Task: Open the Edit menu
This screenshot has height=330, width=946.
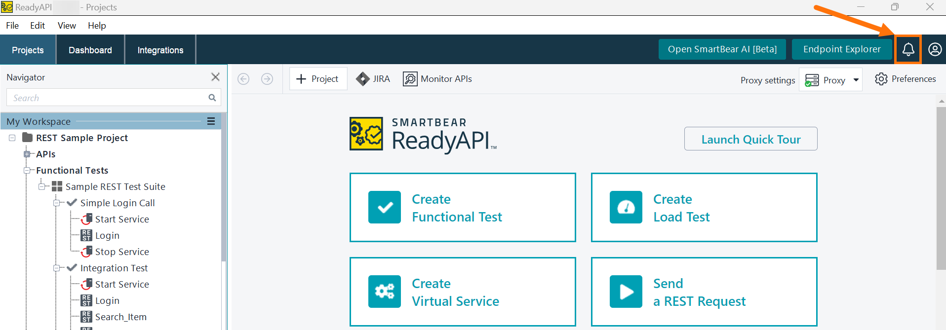Action: pyautogui.click(x=38, y=26)
